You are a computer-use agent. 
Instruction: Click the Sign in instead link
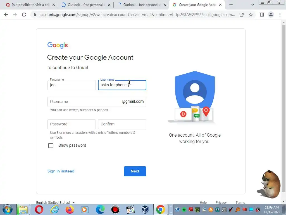coord(61,171)
